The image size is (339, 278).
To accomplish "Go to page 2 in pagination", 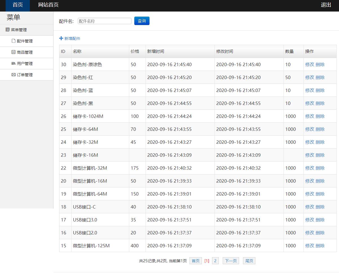I will 215,261.
